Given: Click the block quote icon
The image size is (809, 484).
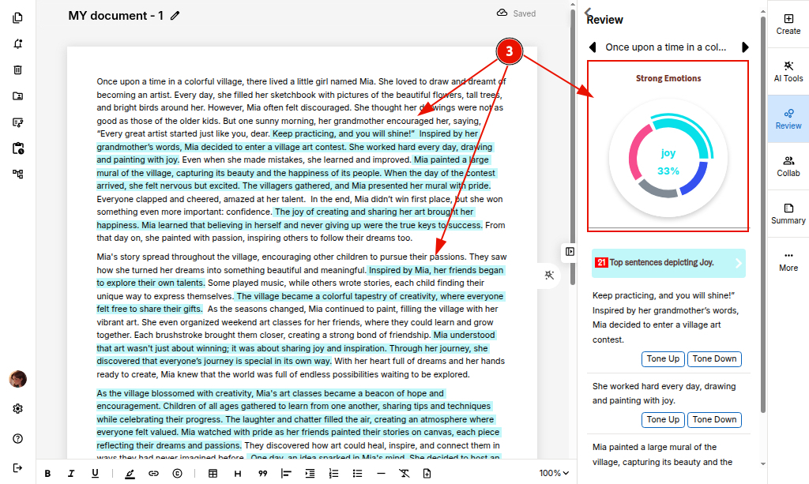Looking at the screenshot, I should [x=262, y=474].
